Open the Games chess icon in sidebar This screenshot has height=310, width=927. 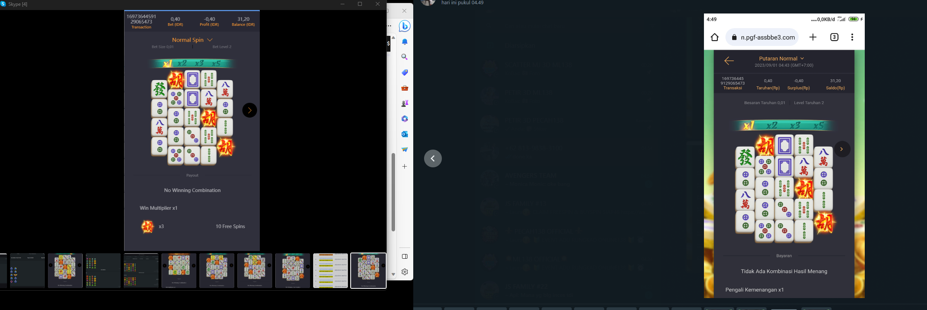[405, 103]
